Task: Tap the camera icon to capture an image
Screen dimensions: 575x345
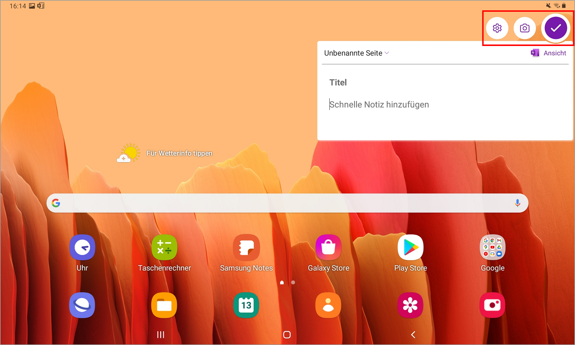Action: coord(525,28)
